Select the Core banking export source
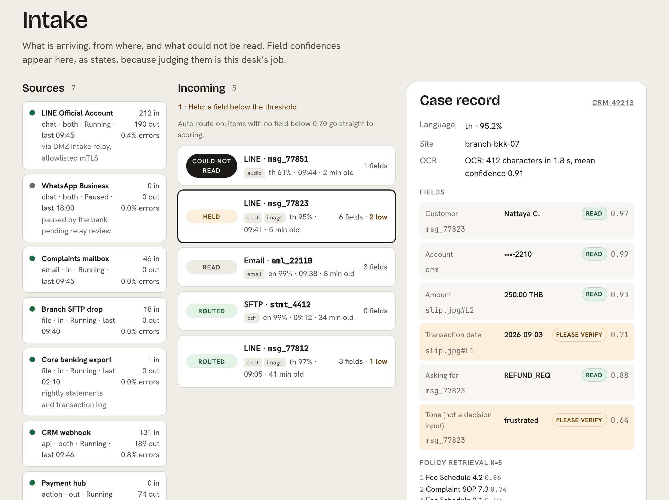This screenshot has width=669, height=500. click(94, 382)
